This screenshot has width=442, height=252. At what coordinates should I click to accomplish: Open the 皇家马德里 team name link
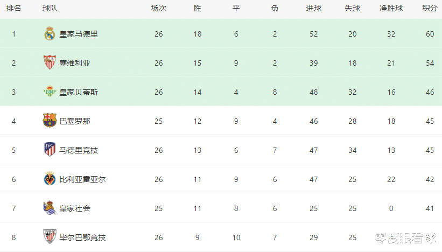pyautogui.click(x=79, y=34)
